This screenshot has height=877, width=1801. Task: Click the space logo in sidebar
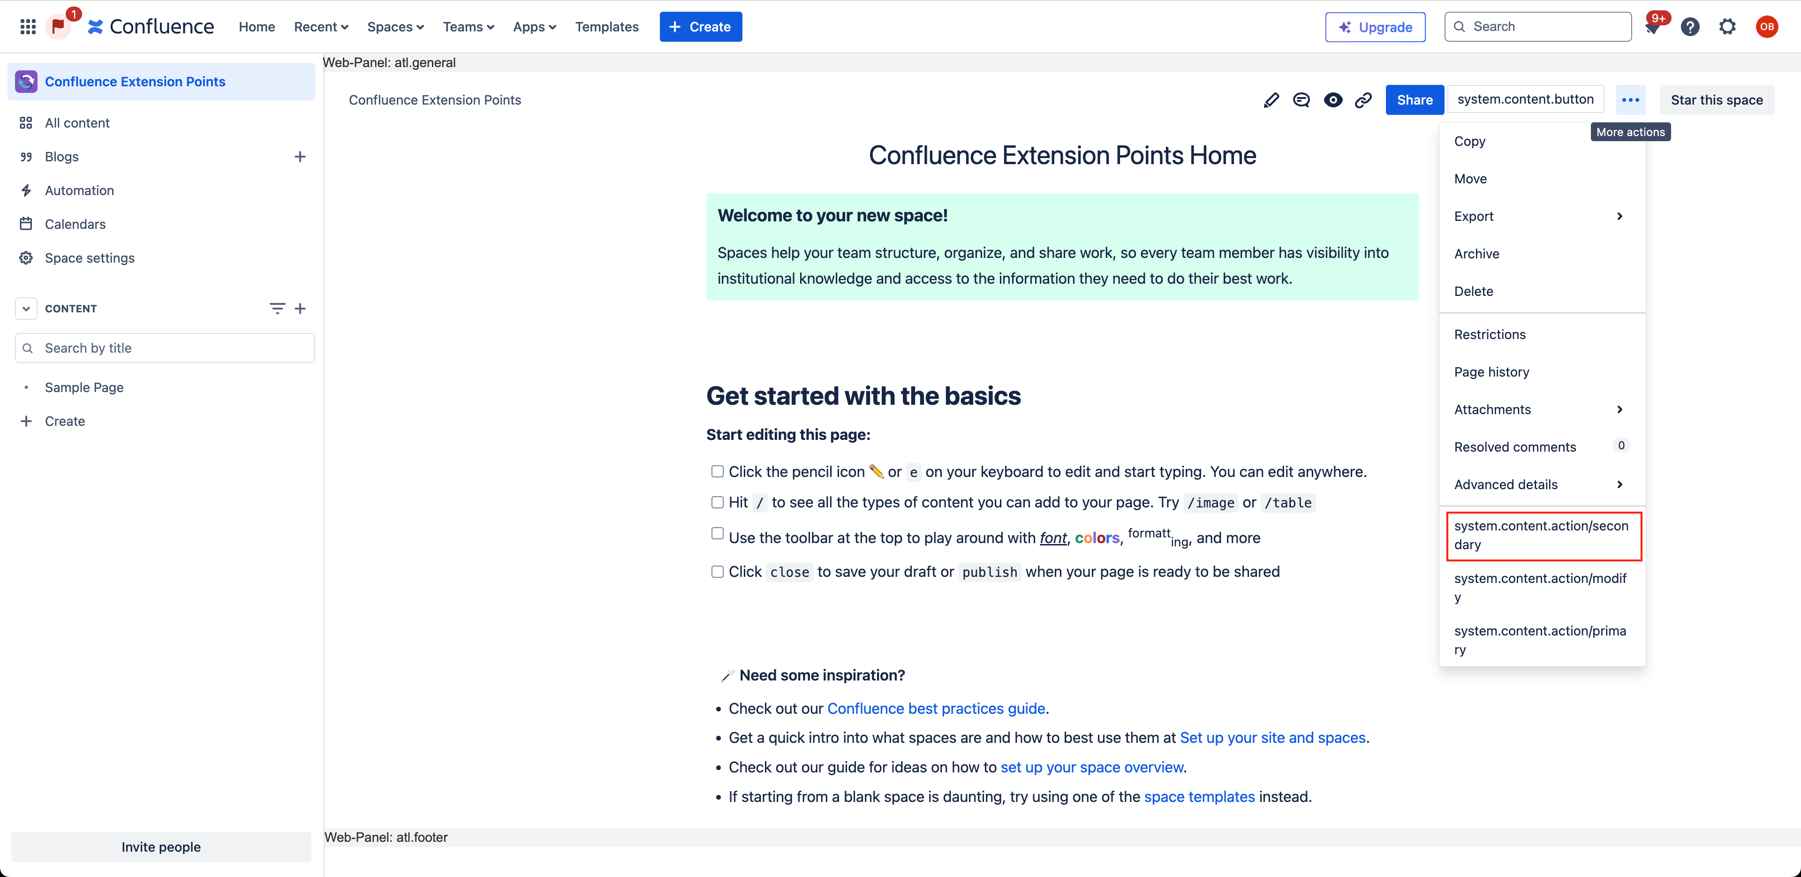tap(26, 82)
